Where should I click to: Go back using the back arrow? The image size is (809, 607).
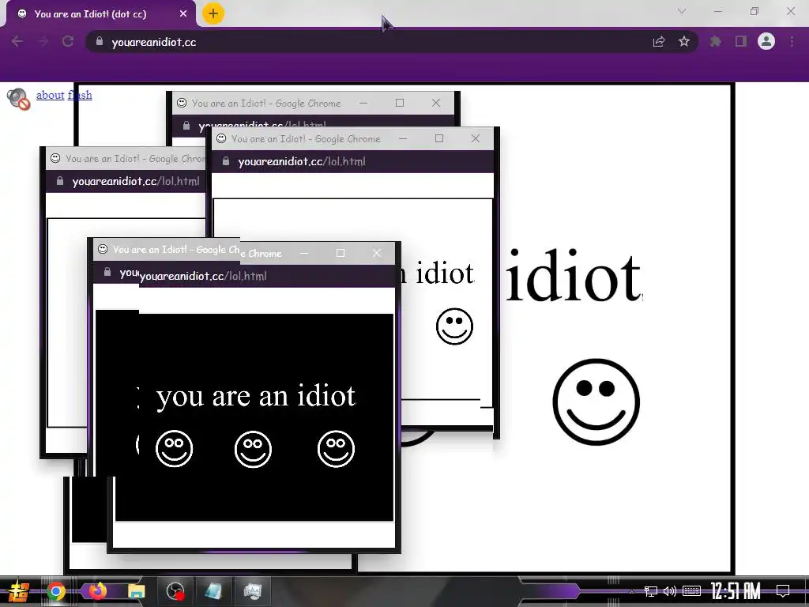click(x=17, y=42)
